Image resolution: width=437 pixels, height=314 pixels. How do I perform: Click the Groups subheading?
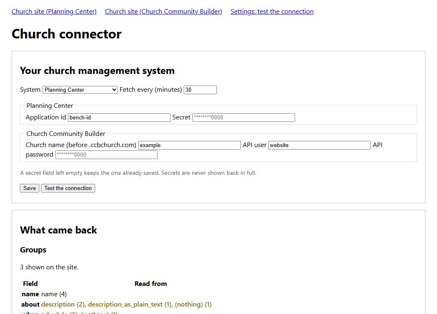coord(33,250)
